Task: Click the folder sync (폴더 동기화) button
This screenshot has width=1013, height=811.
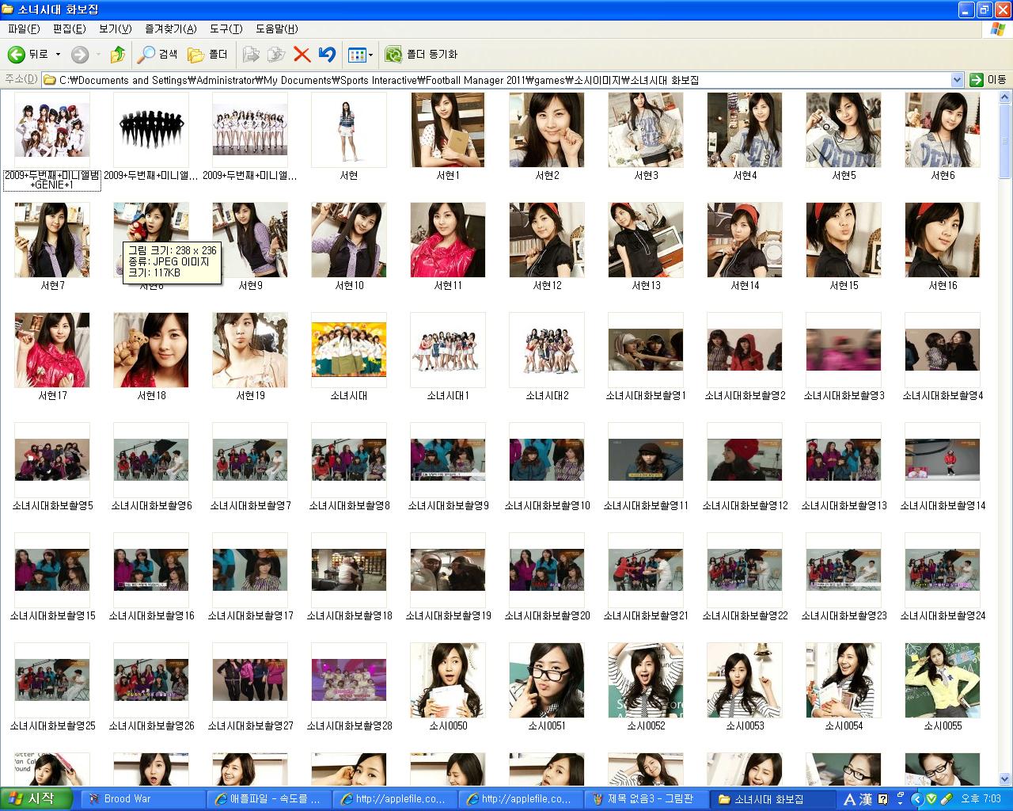Action: tap(421, 55)
